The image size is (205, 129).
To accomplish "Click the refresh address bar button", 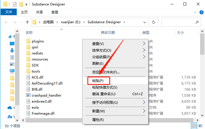I will [x=153, y=22].
